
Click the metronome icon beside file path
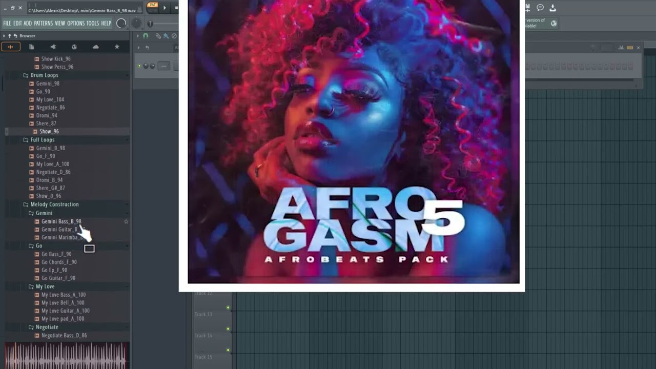[140, 10]
